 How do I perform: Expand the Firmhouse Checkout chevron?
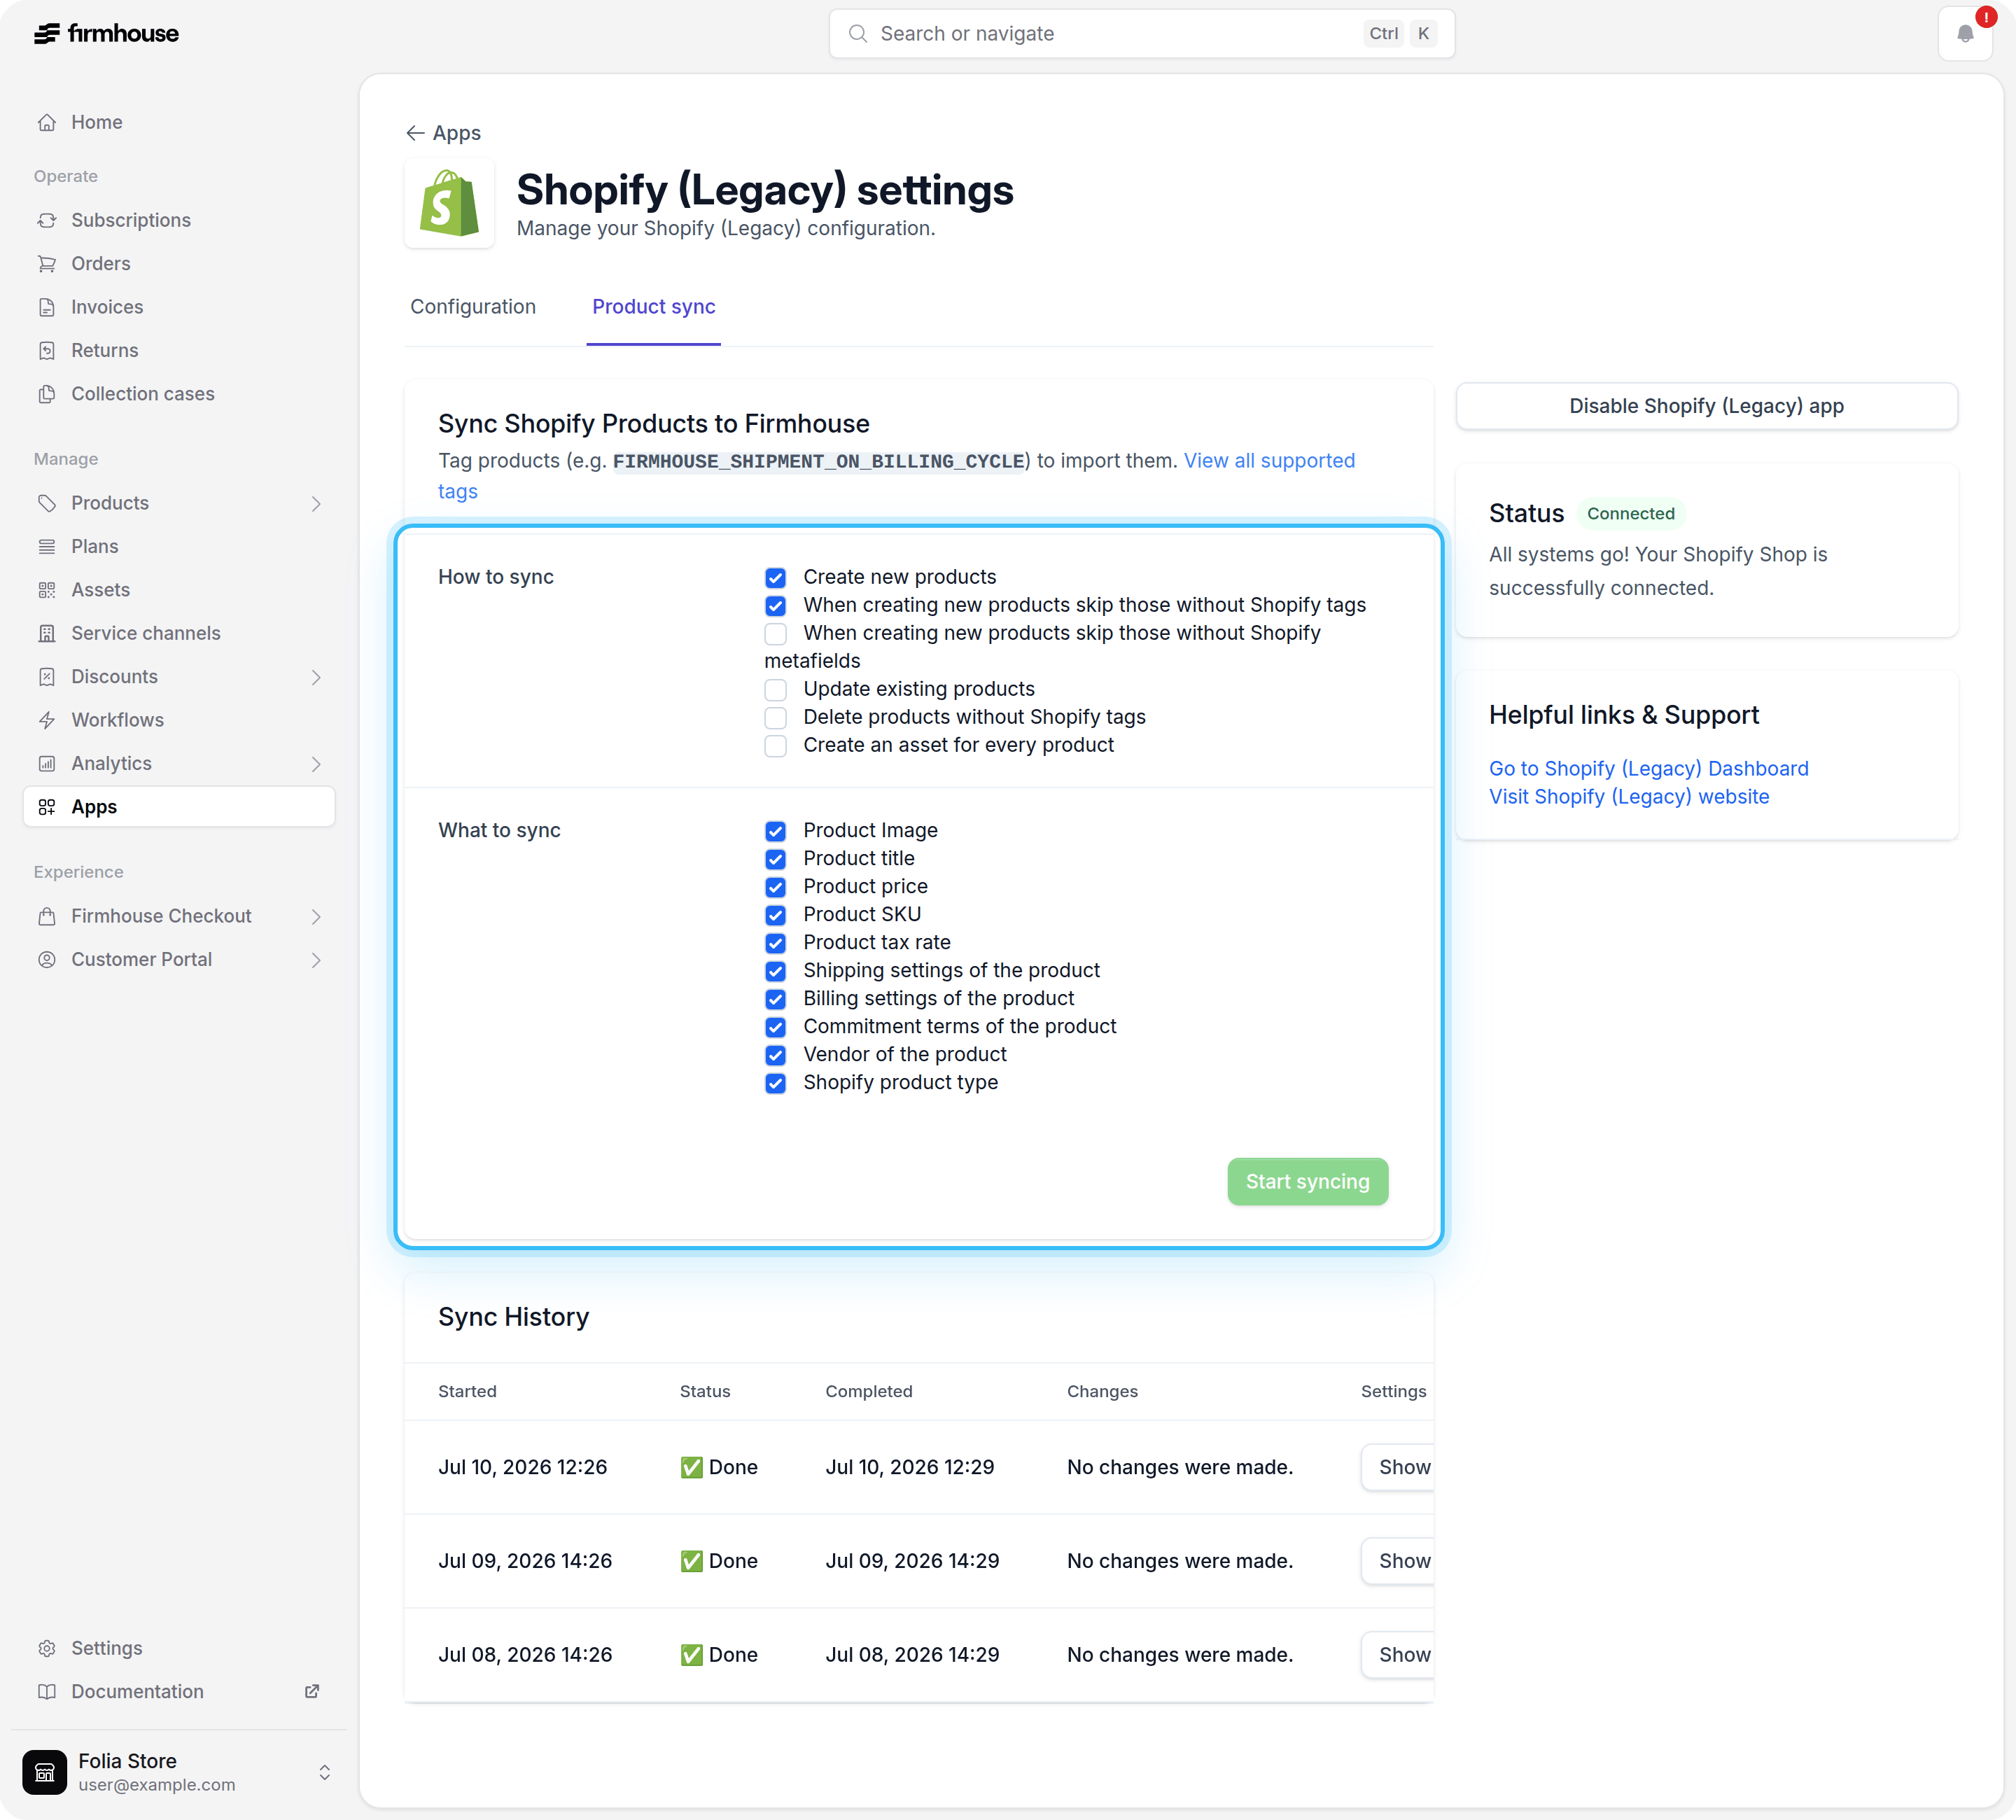[x=316, y=917]
